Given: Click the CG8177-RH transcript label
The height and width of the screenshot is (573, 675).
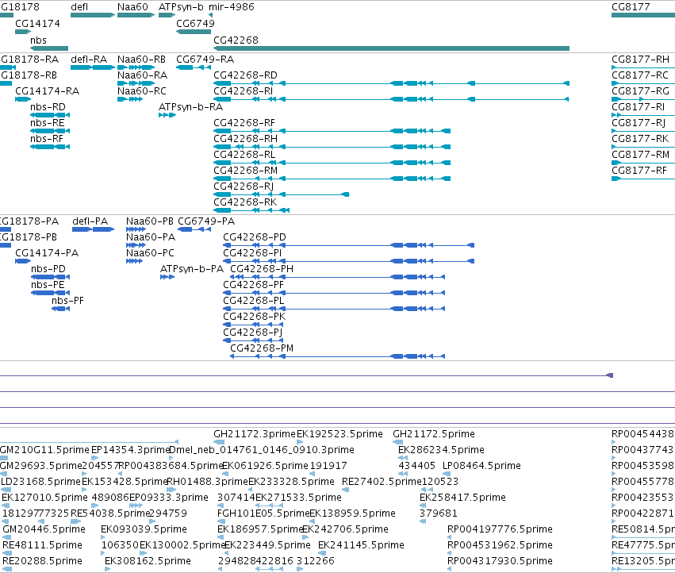Looking at the screenshot, I should (x=641, y=59).
